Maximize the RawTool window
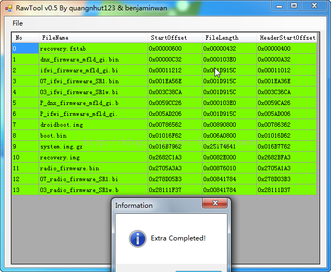 tap(294, 6)
